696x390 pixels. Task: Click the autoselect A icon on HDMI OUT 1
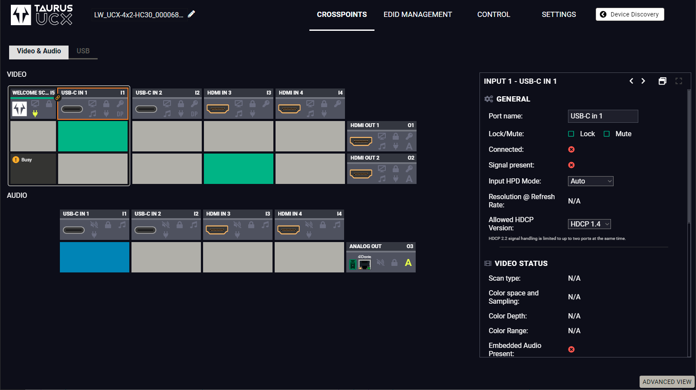[x=409, y=147]
